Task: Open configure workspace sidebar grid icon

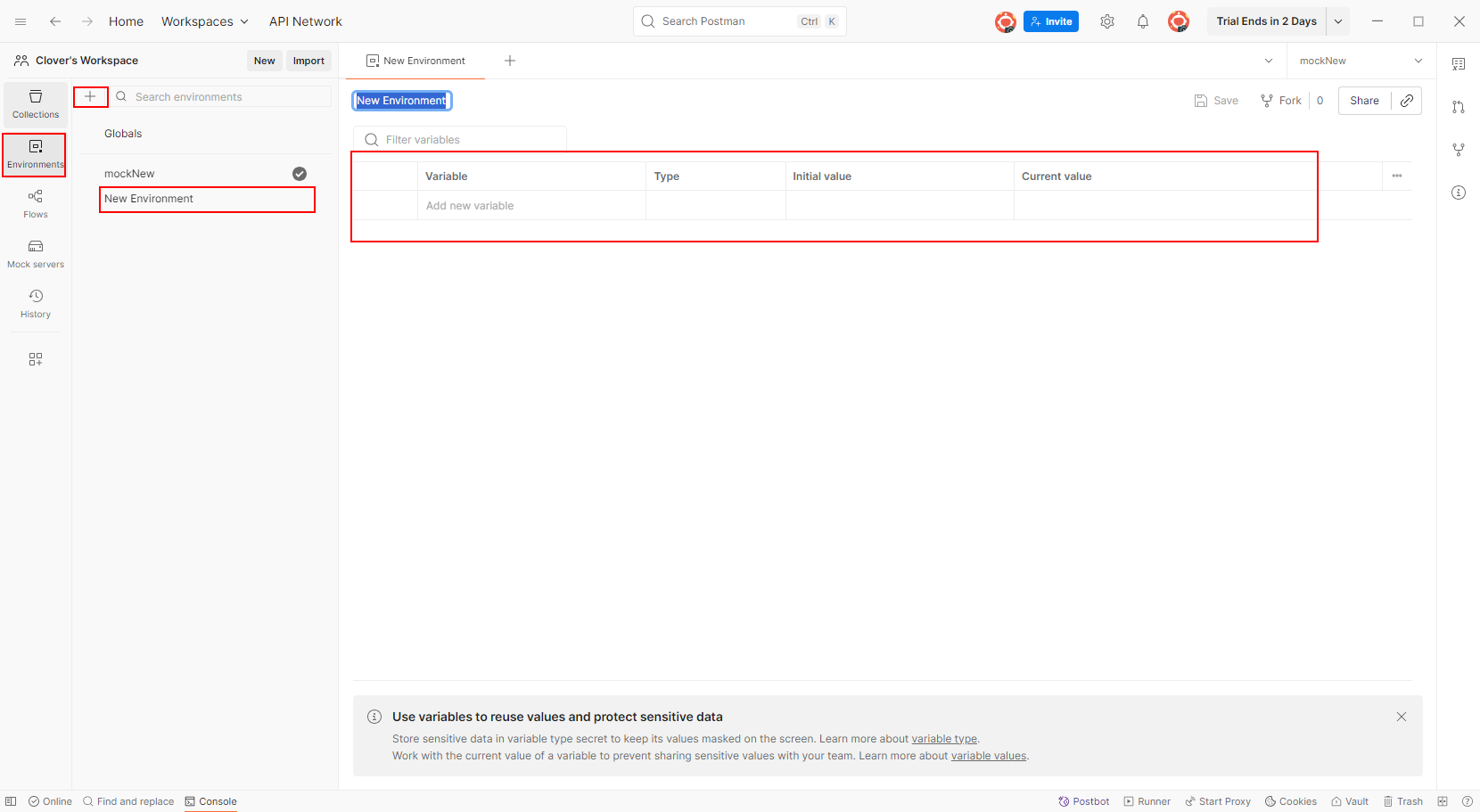Action: point(36,359)
